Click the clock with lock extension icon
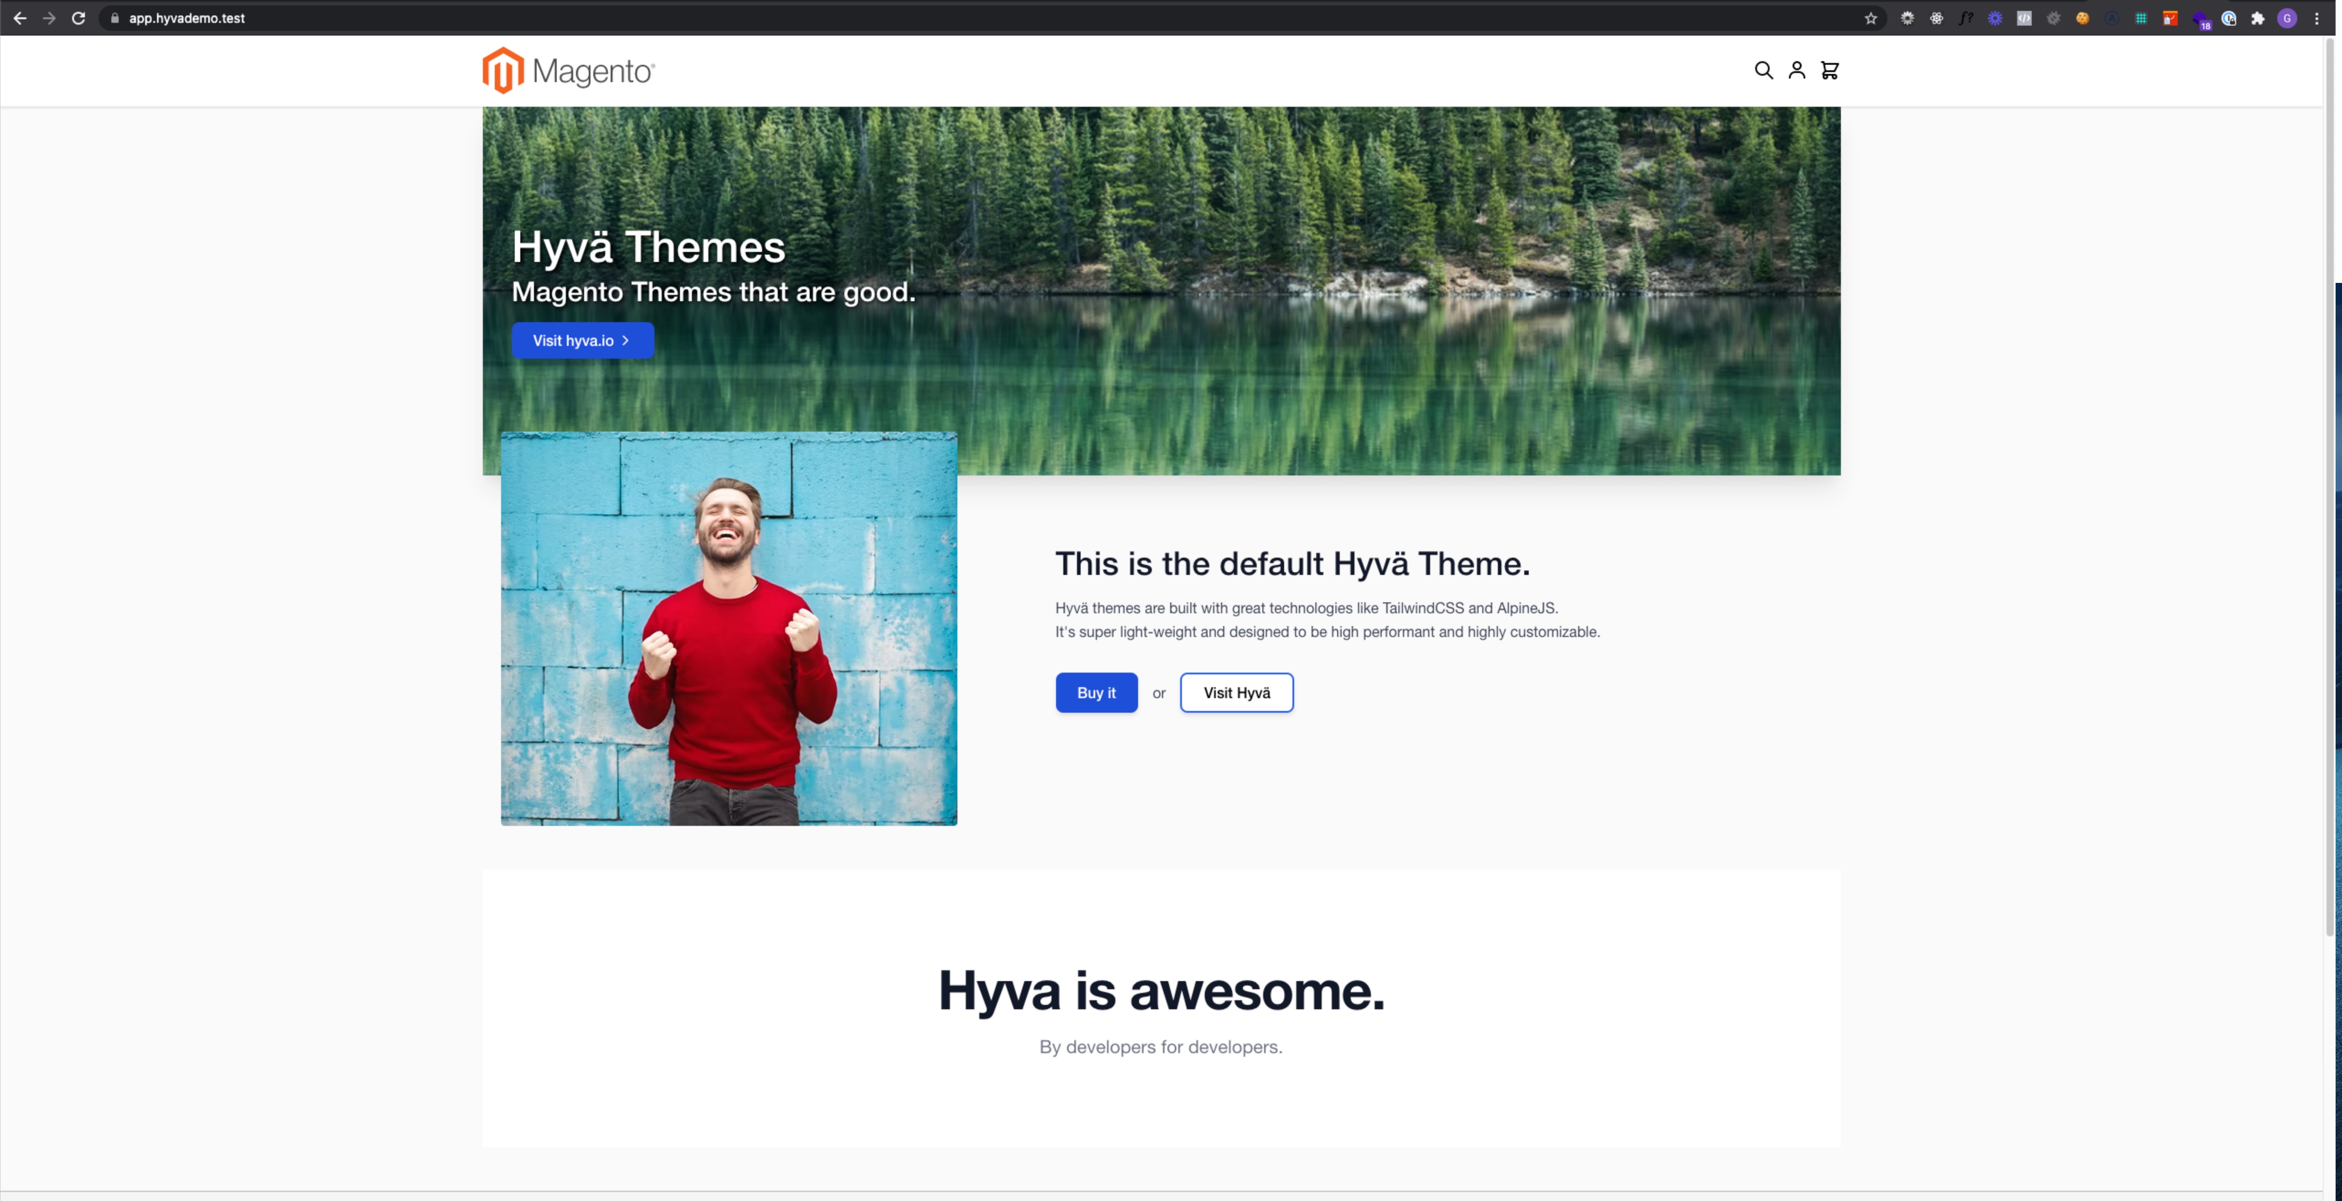 2228,18
